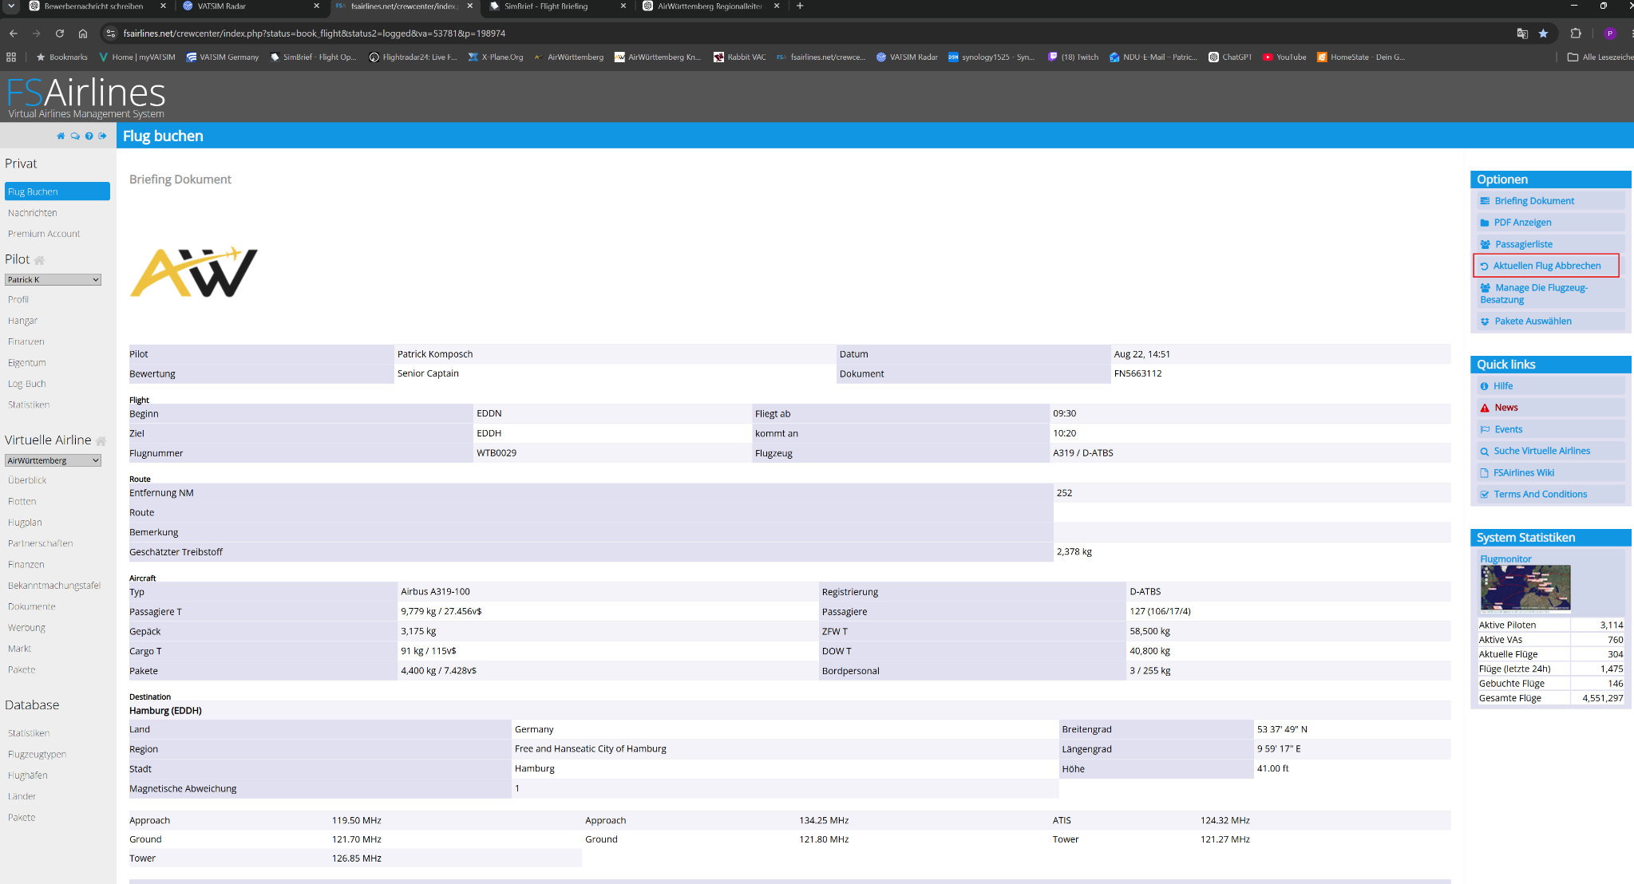The height and width of the screenshot is (884, 1634).
Task: Open the chat messages icon in sidebar header
Action: pyautogui.click(x=75, y=136)
